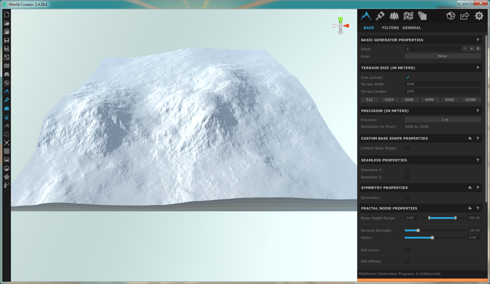Open the Objects trees section
Screen dimensions: 490x284
pyautogui.click(x=394, y=16)
